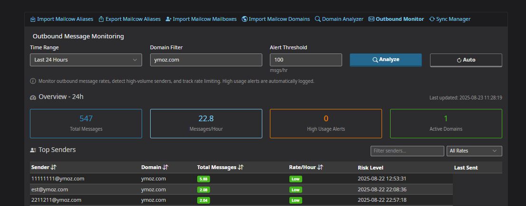
Task: Click the Import Mailcow Mailboxes user icon
Action: [169, 19]
